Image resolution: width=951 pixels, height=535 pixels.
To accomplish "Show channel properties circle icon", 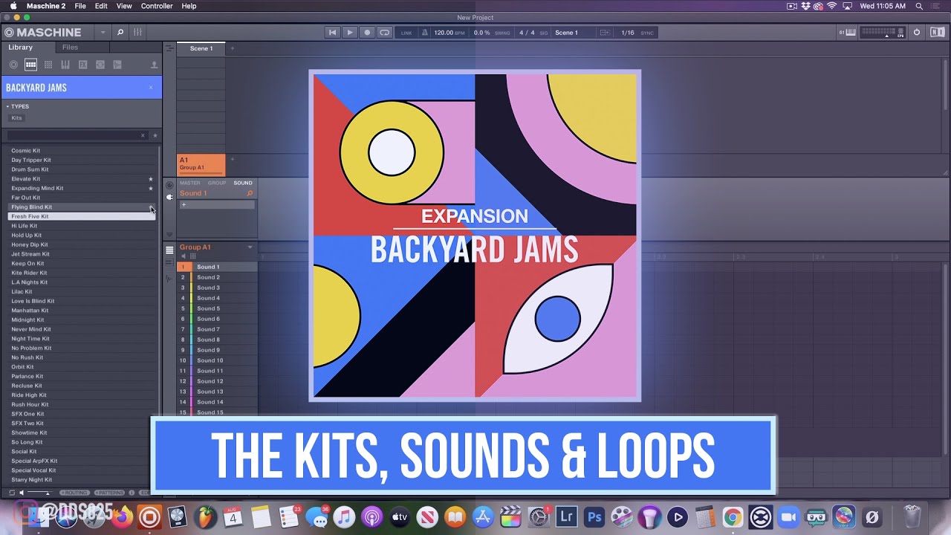I will click(169, 184).
